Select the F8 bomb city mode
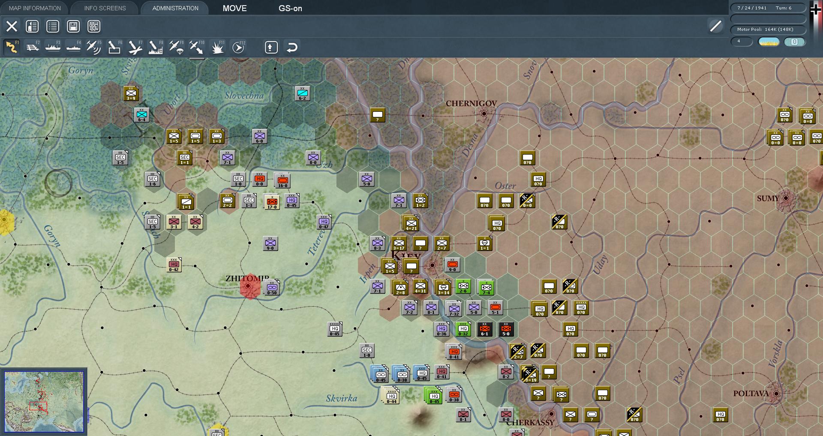The width and height of the screenshot is (823, 436). coord(156,47)
